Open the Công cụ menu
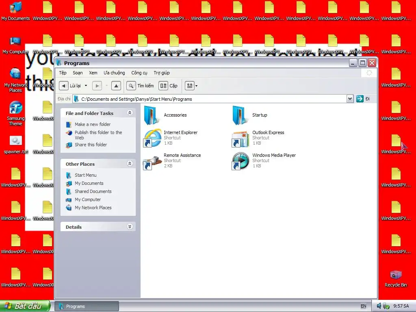416x312 pixels. (x=139, y=73)
